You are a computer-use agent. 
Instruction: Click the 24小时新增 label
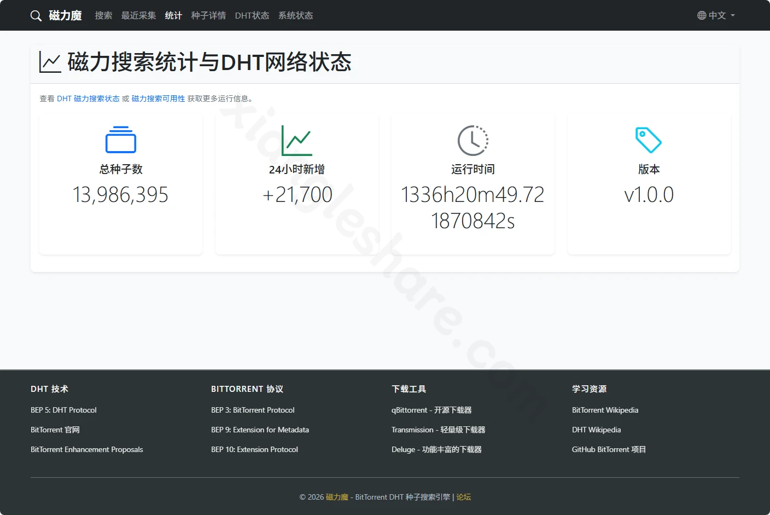(x=297, y=169)
